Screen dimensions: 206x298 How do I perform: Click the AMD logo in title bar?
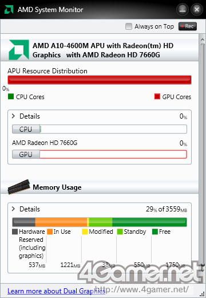(x=9, y=9)
